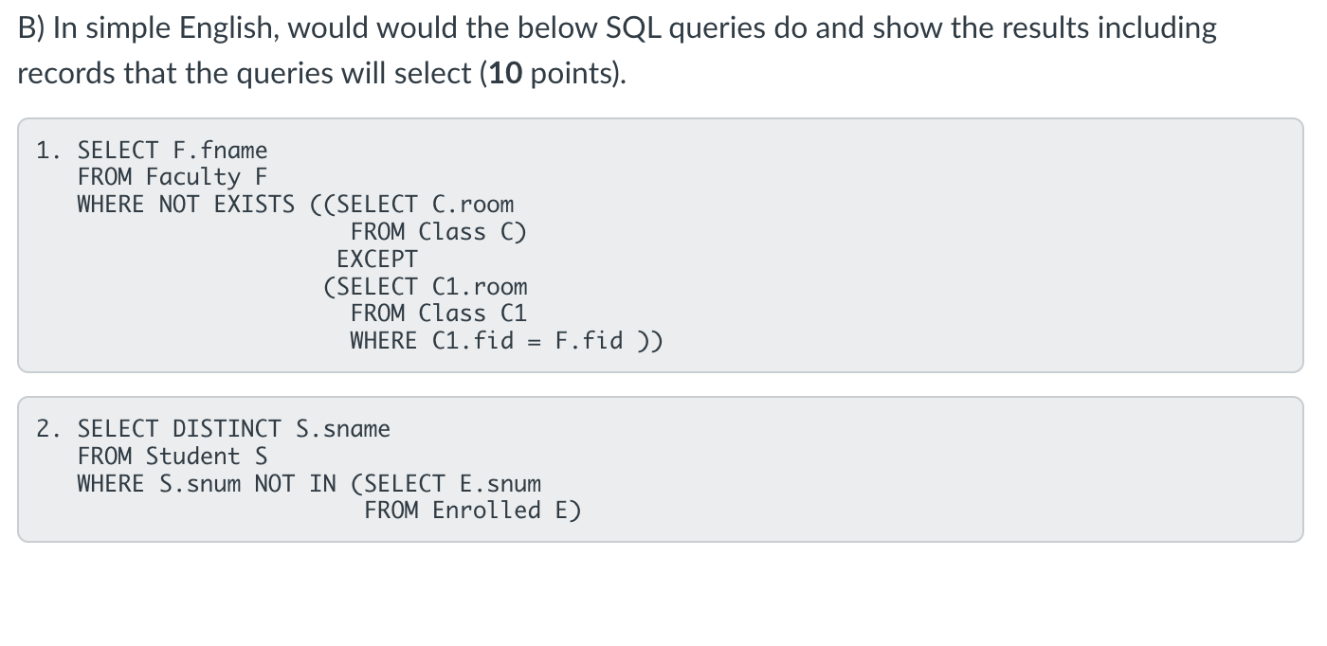Click the SELECT C.room text
The image size is (1327, 646).
tap(426, 205)
